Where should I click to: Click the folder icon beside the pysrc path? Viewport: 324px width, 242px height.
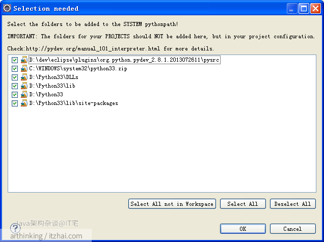click(x=24, y=60)
